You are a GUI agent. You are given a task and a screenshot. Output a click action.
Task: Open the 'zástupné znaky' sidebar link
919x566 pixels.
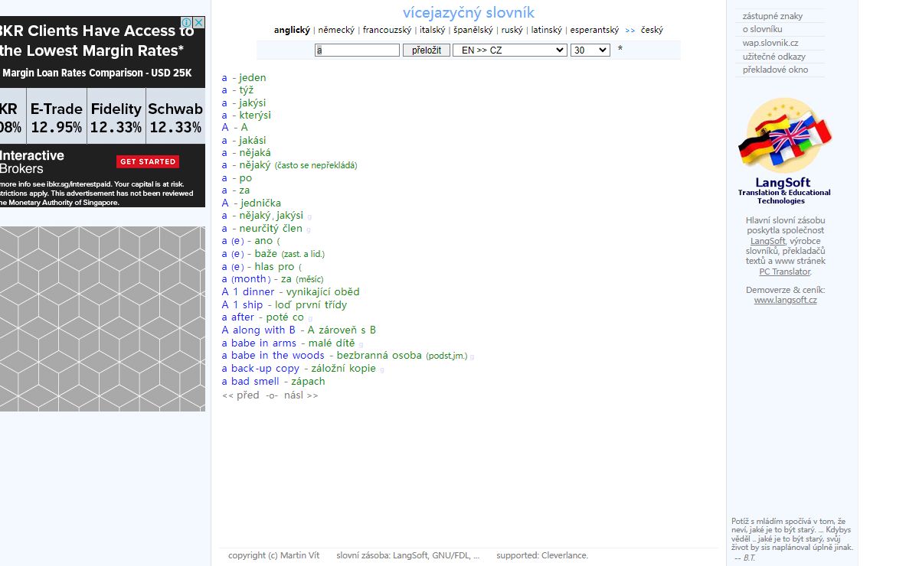click(x=773, y=16)
